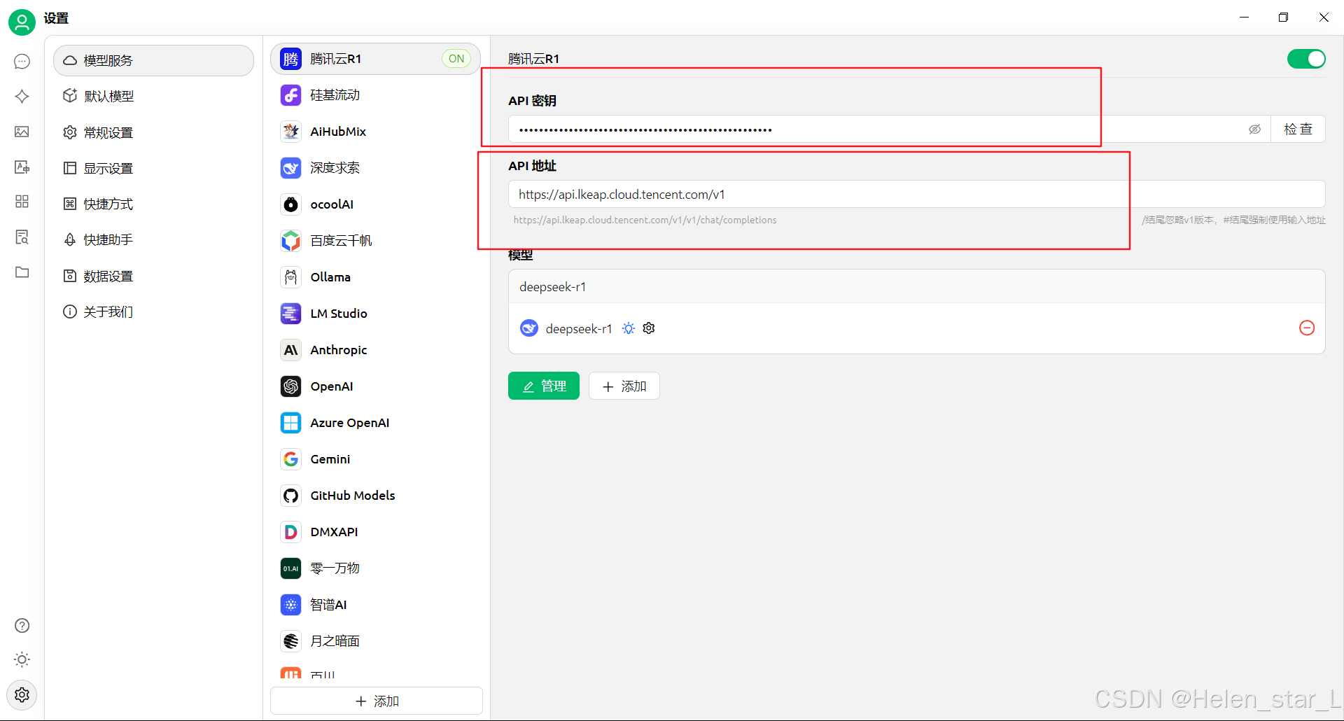The image size is (1344, 721).
Task: Click the 检查 API key button
Action: (1298, 129)
